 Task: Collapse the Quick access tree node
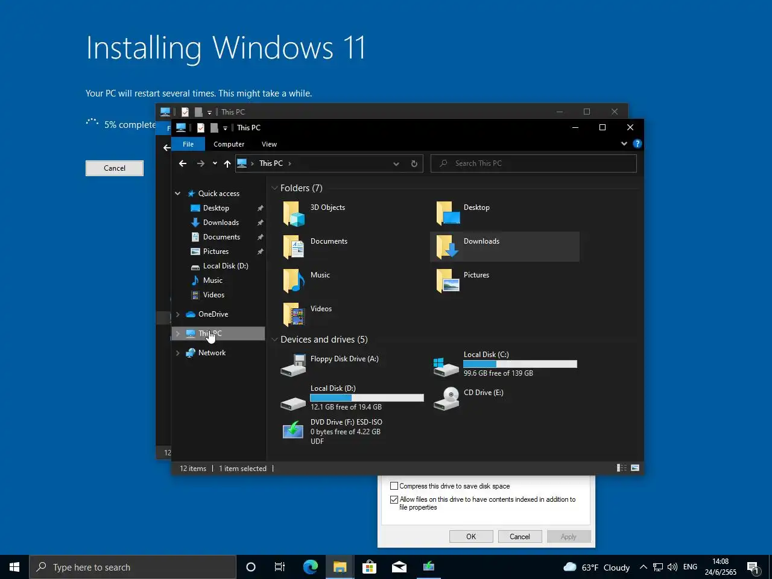[177, 194]
